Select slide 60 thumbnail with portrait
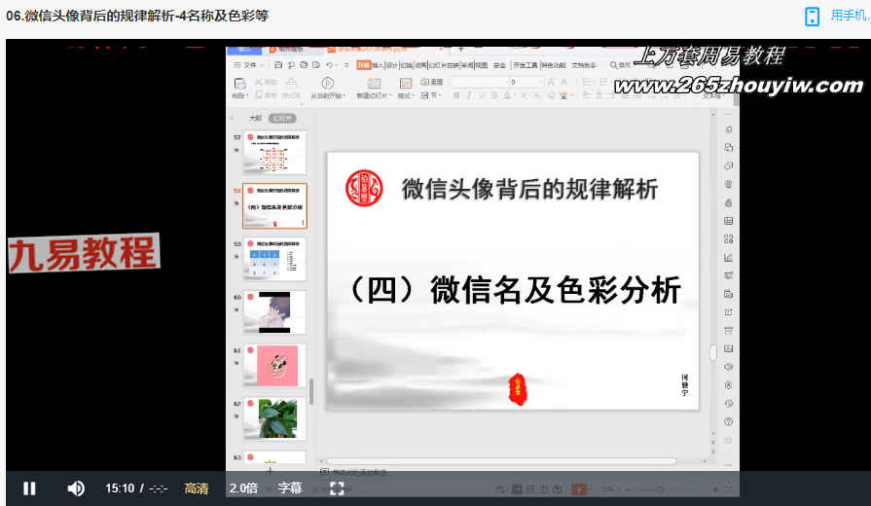The image size is (871, 506). pos(274,312)
